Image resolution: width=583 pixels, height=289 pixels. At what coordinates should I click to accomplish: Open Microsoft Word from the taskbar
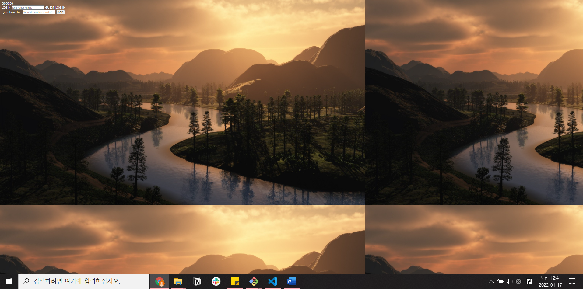pos(292,281)
